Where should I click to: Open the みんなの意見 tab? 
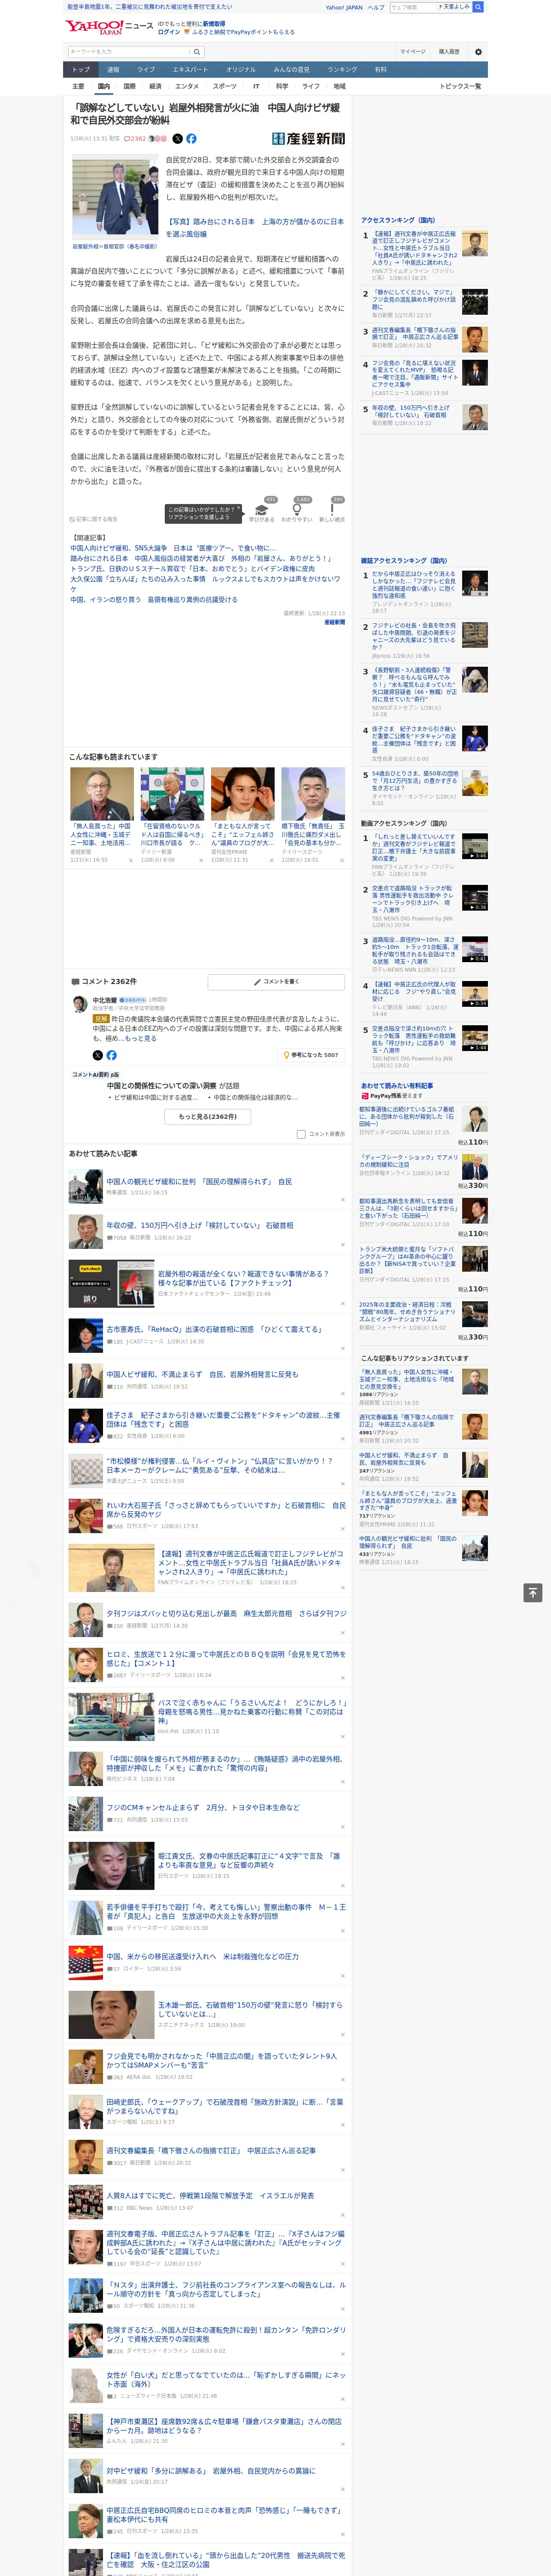292,69
